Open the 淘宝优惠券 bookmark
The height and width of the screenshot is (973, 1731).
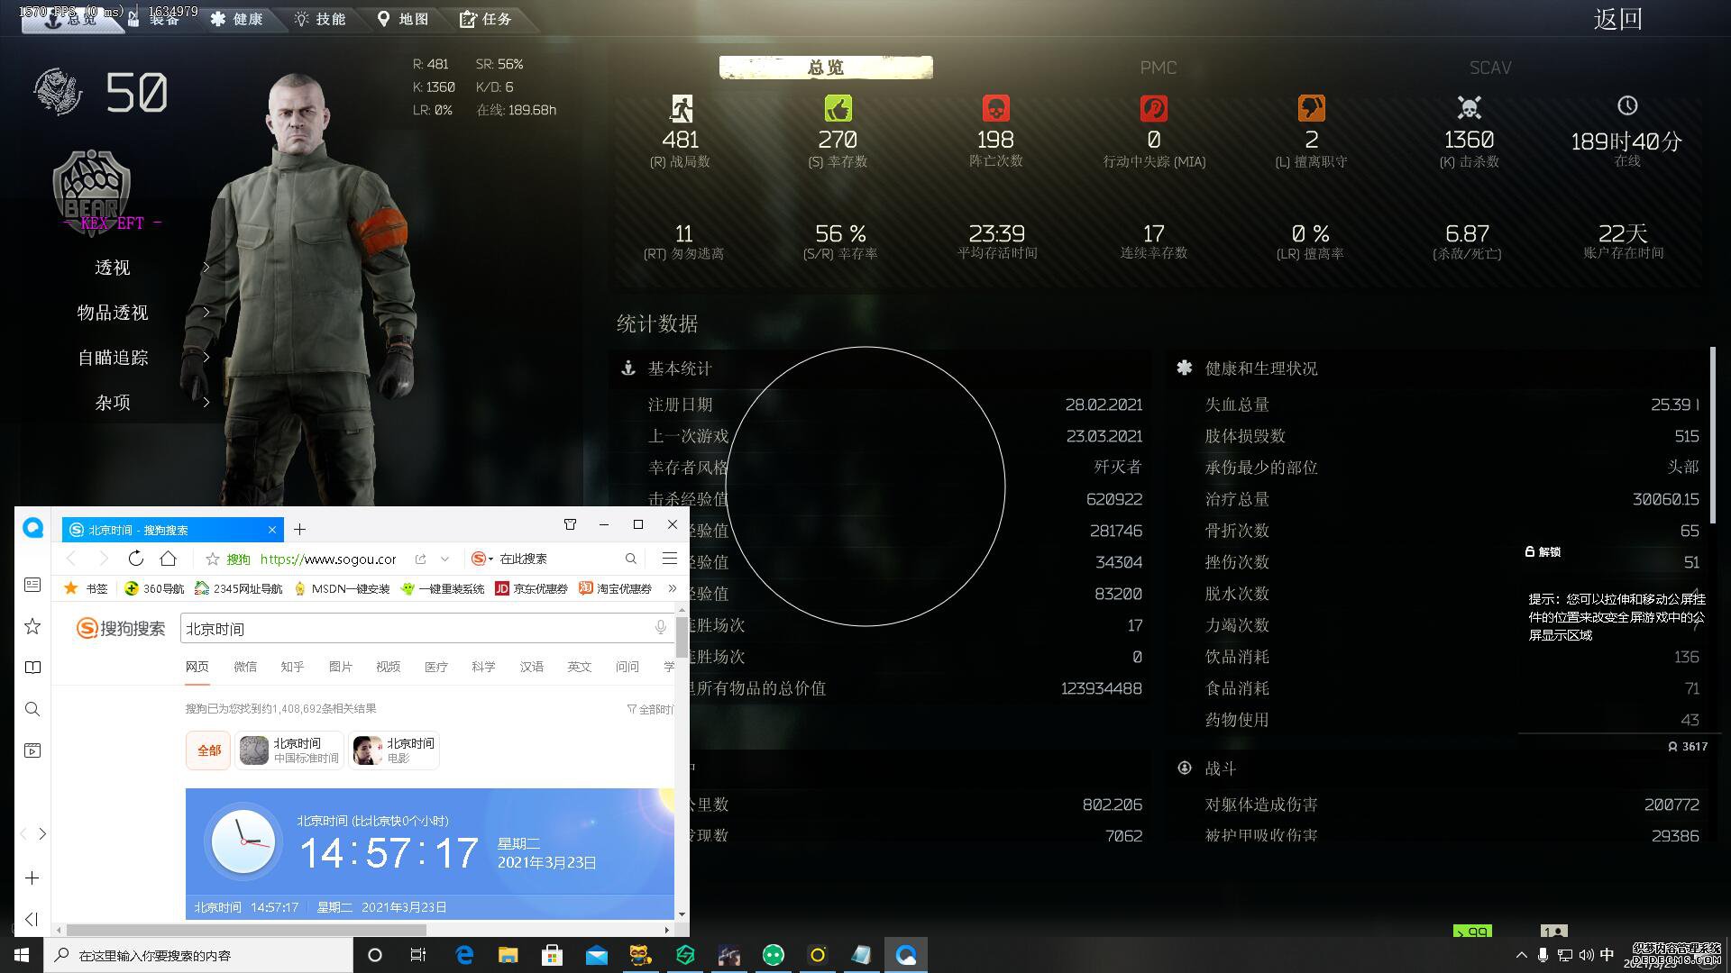coord(615,588)
